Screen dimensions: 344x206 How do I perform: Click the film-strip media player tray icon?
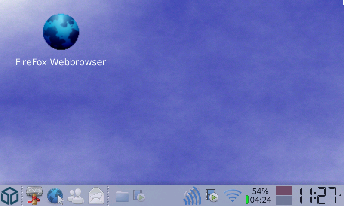(212, 196)
